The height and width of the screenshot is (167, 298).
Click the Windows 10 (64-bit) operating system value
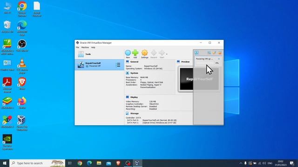(153, 69)
